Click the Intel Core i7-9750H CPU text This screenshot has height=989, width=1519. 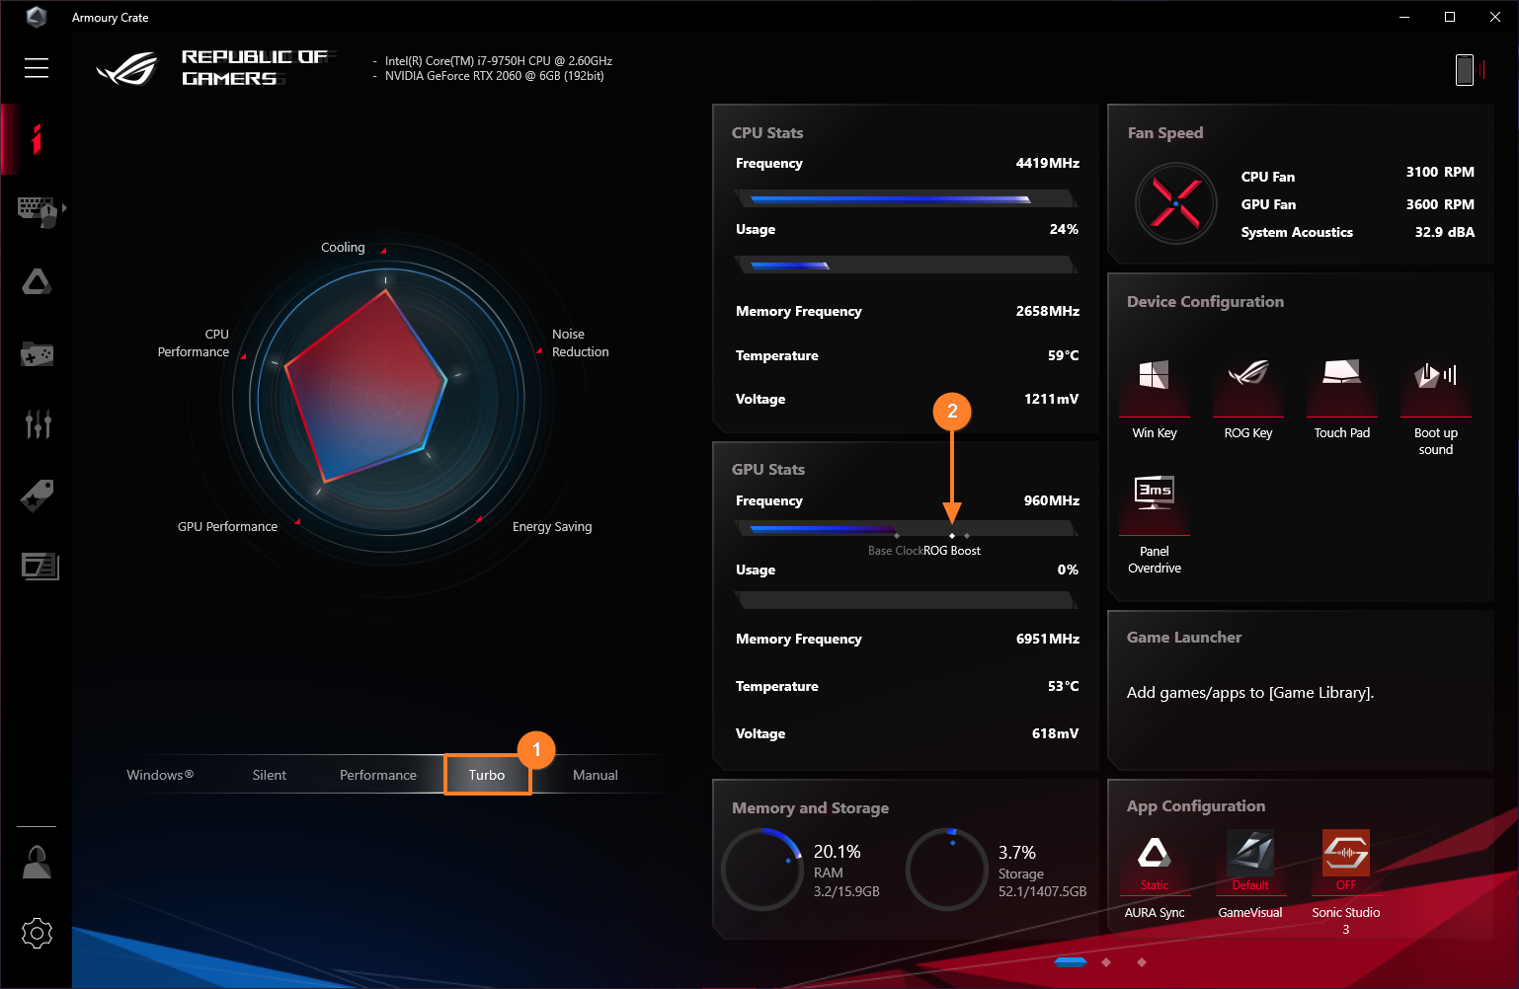pos(499,61)
